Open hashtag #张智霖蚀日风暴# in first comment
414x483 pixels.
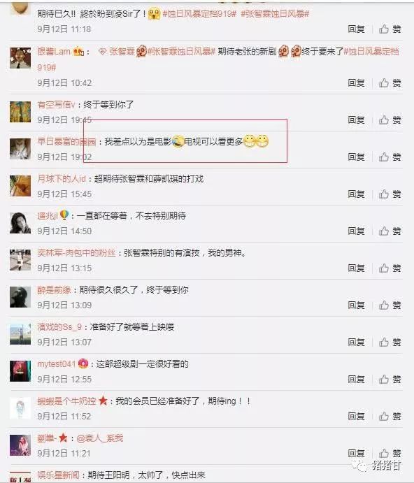[x=275, y=13]
